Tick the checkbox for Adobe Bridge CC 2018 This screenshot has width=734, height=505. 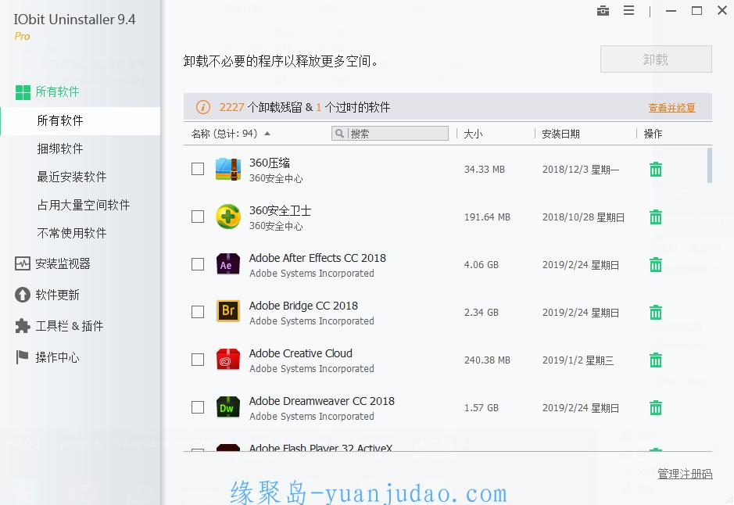coord(198,312)
